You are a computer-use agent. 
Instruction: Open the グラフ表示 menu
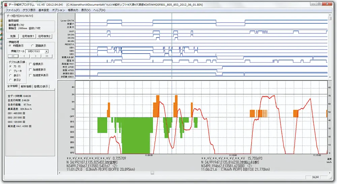(x=29, y=10)
